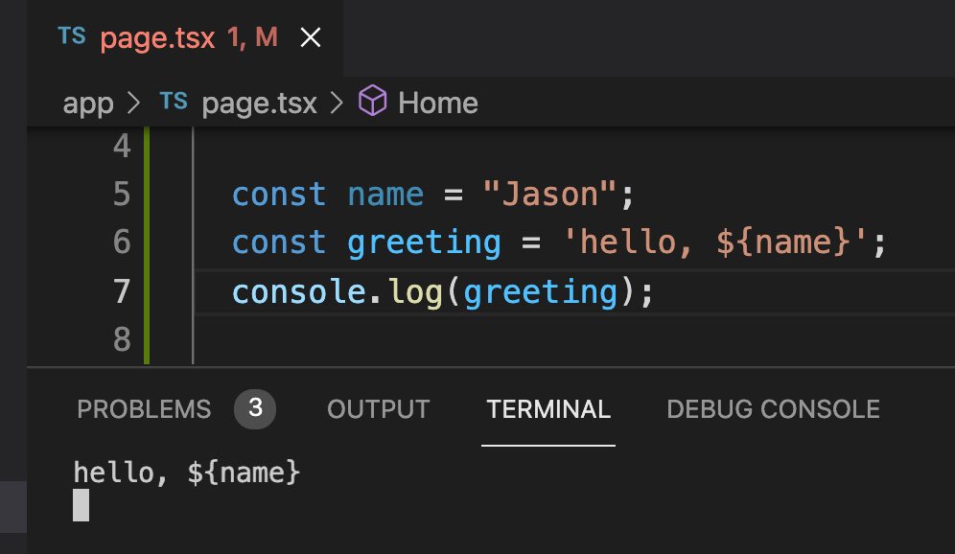Click the greeting variable declaration on line 6
955x554 pixels.
pyautogui.click(x=425, y=243)
